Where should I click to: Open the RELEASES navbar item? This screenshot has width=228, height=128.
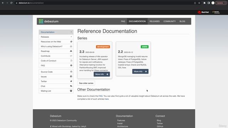pos(154,21)
